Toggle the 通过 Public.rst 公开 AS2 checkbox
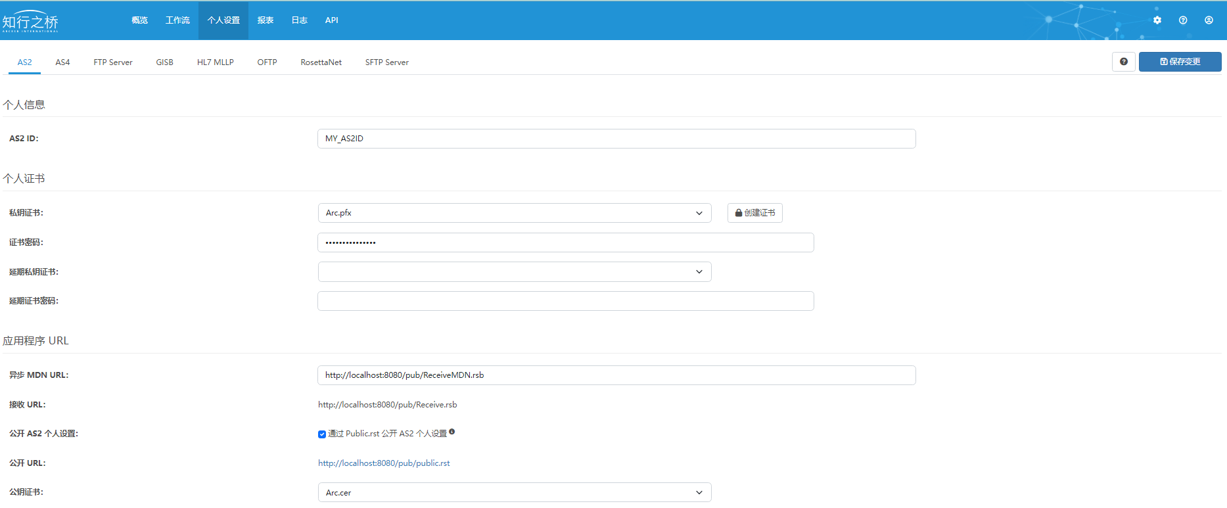Viewport: 1227px width, 508px height. [322, 434]
